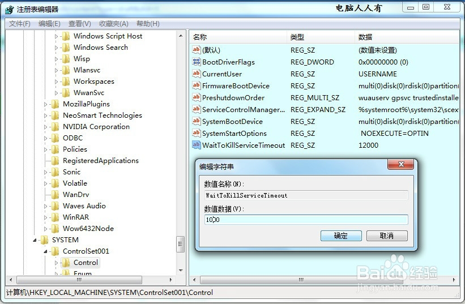This screenshot has width=465, height=304.
Task: Click the MozillaPlugins folder icon
Action: [x=55, y=104]
